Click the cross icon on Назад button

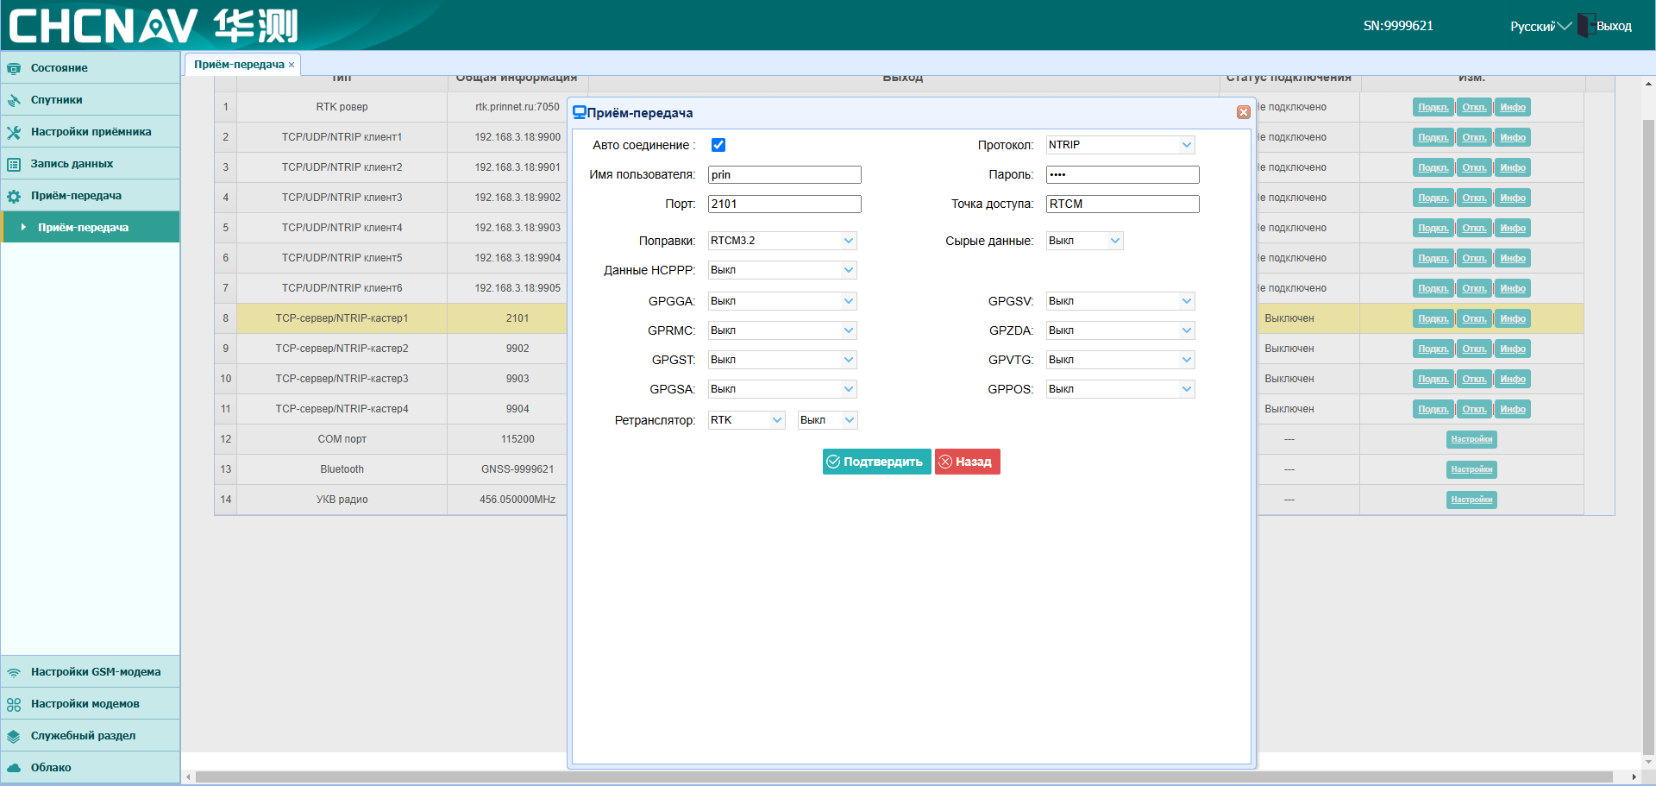(x=945, y=462)
